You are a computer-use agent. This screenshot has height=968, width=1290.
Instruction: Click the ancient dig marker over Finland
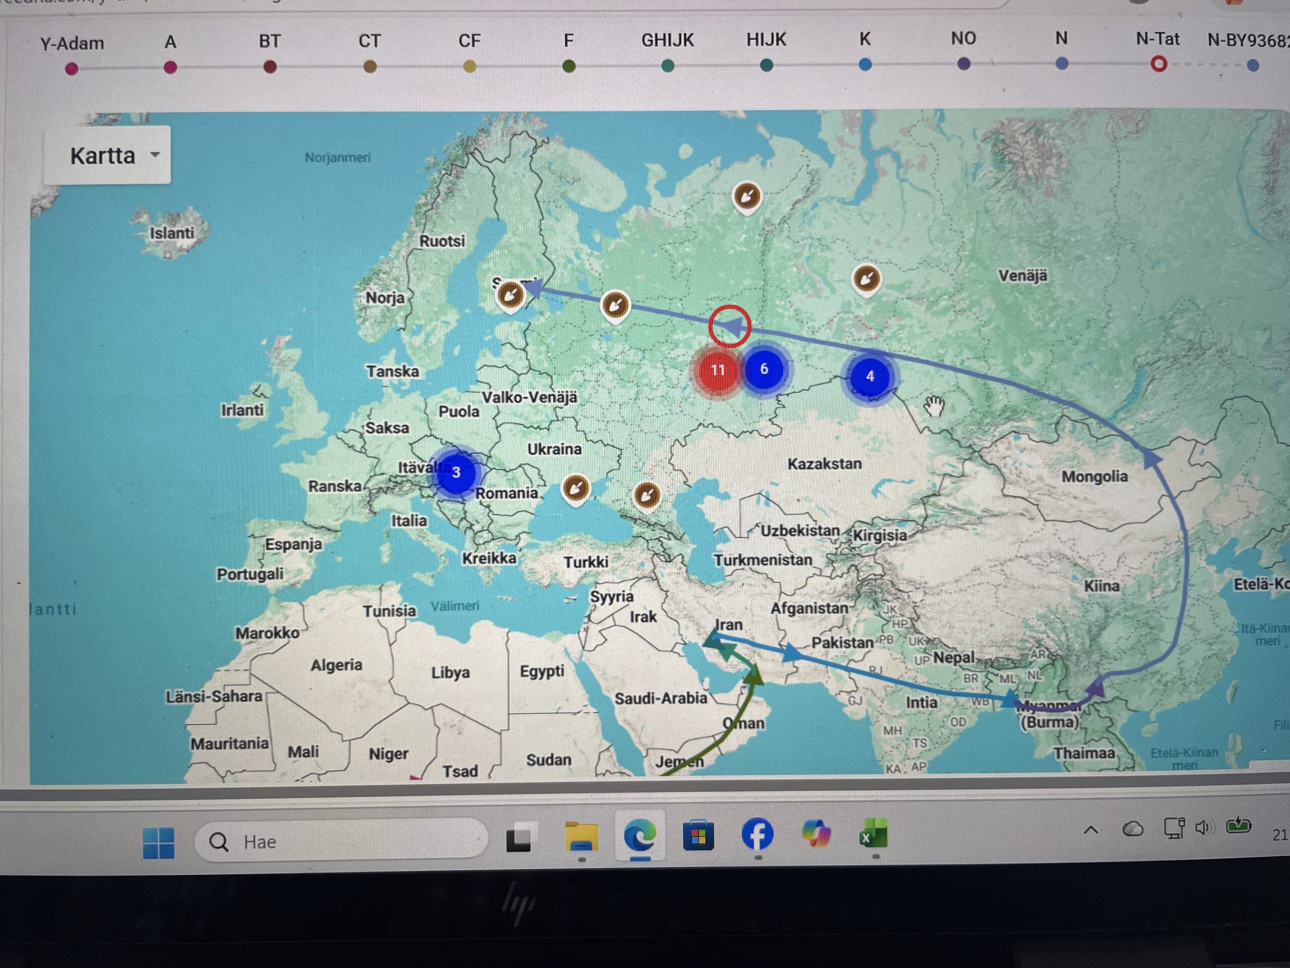pos(510,295)
